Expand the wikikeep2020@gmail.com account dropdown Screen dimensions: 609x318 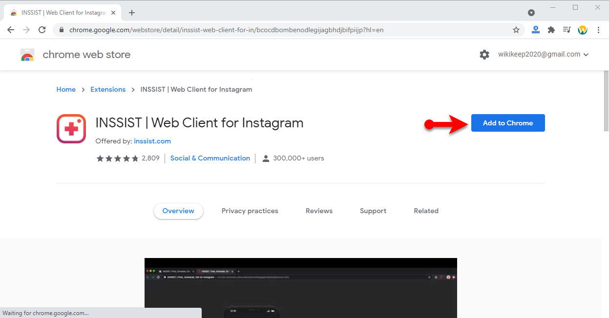(544, 55)
